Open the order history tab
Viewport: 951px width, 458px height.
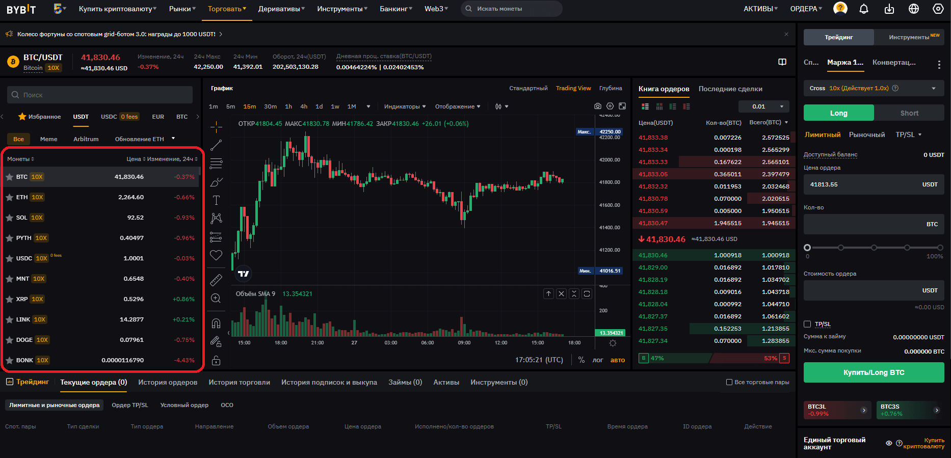[168, 382]
